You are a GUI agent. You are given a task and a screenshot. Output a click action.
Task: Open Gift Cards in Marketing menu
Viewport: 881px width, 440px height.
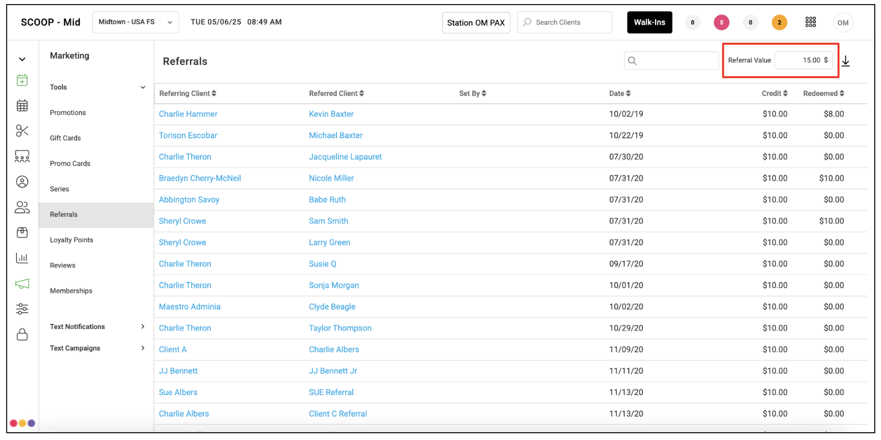coord(65,138)
